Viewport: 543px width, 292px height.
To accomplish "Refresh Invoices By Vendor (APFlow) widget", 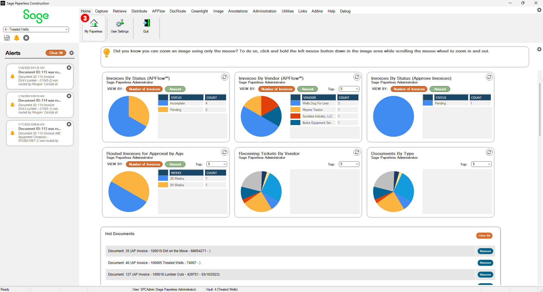I will coord(357,77).
